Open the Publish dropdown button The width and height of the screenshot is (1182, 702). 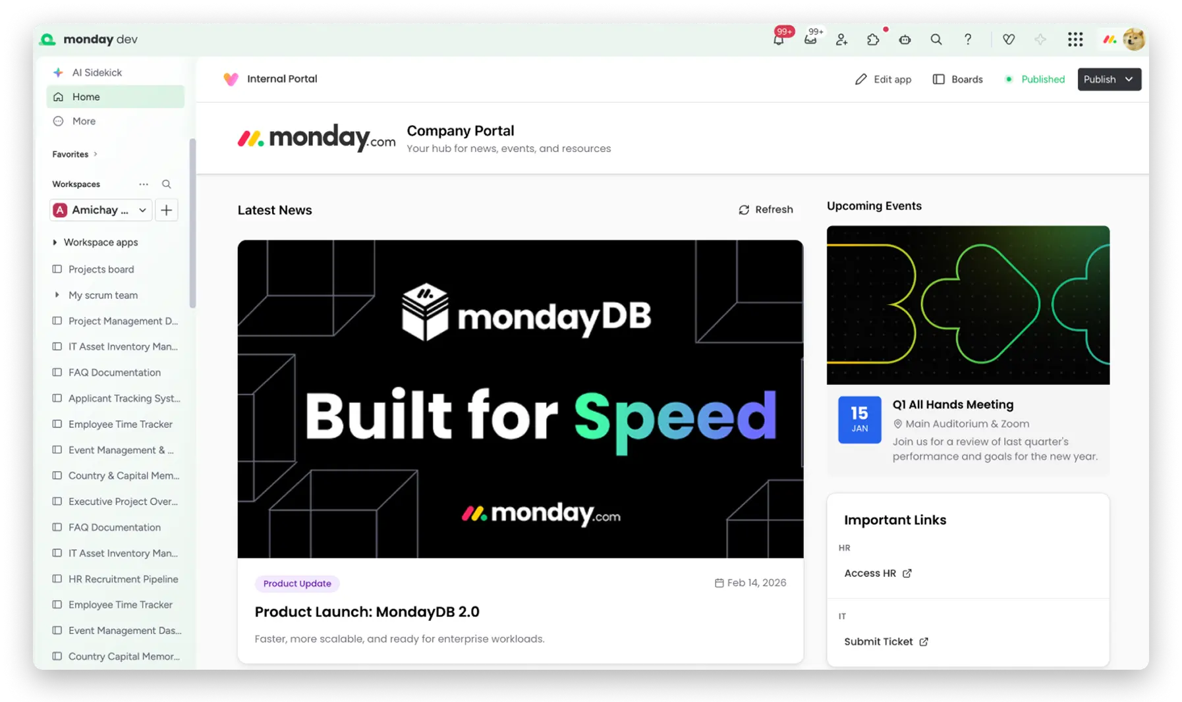click(x=1109, y=79)
